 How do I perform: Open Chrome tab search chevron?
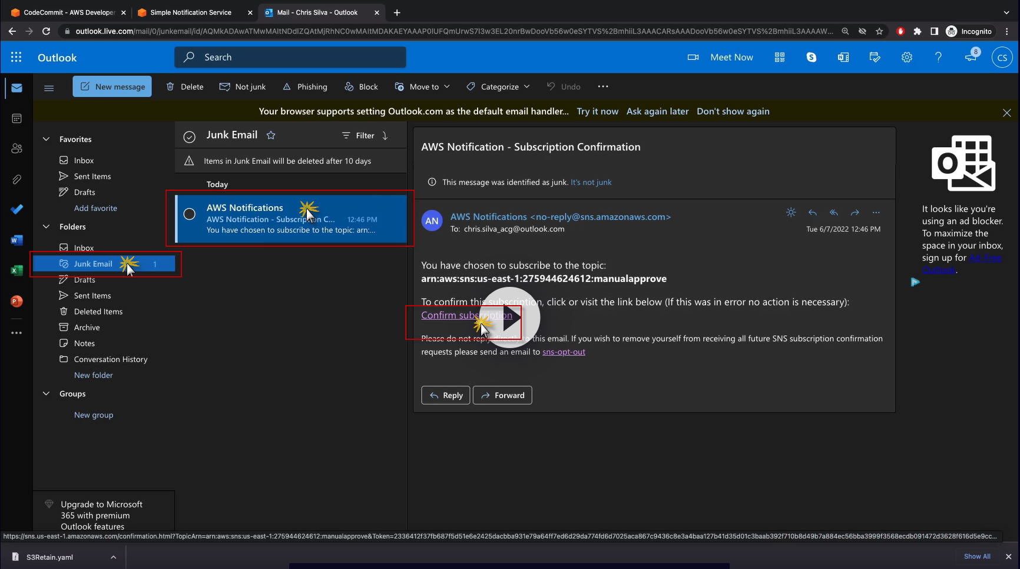pyautogui.click(x=1006, y=12)
